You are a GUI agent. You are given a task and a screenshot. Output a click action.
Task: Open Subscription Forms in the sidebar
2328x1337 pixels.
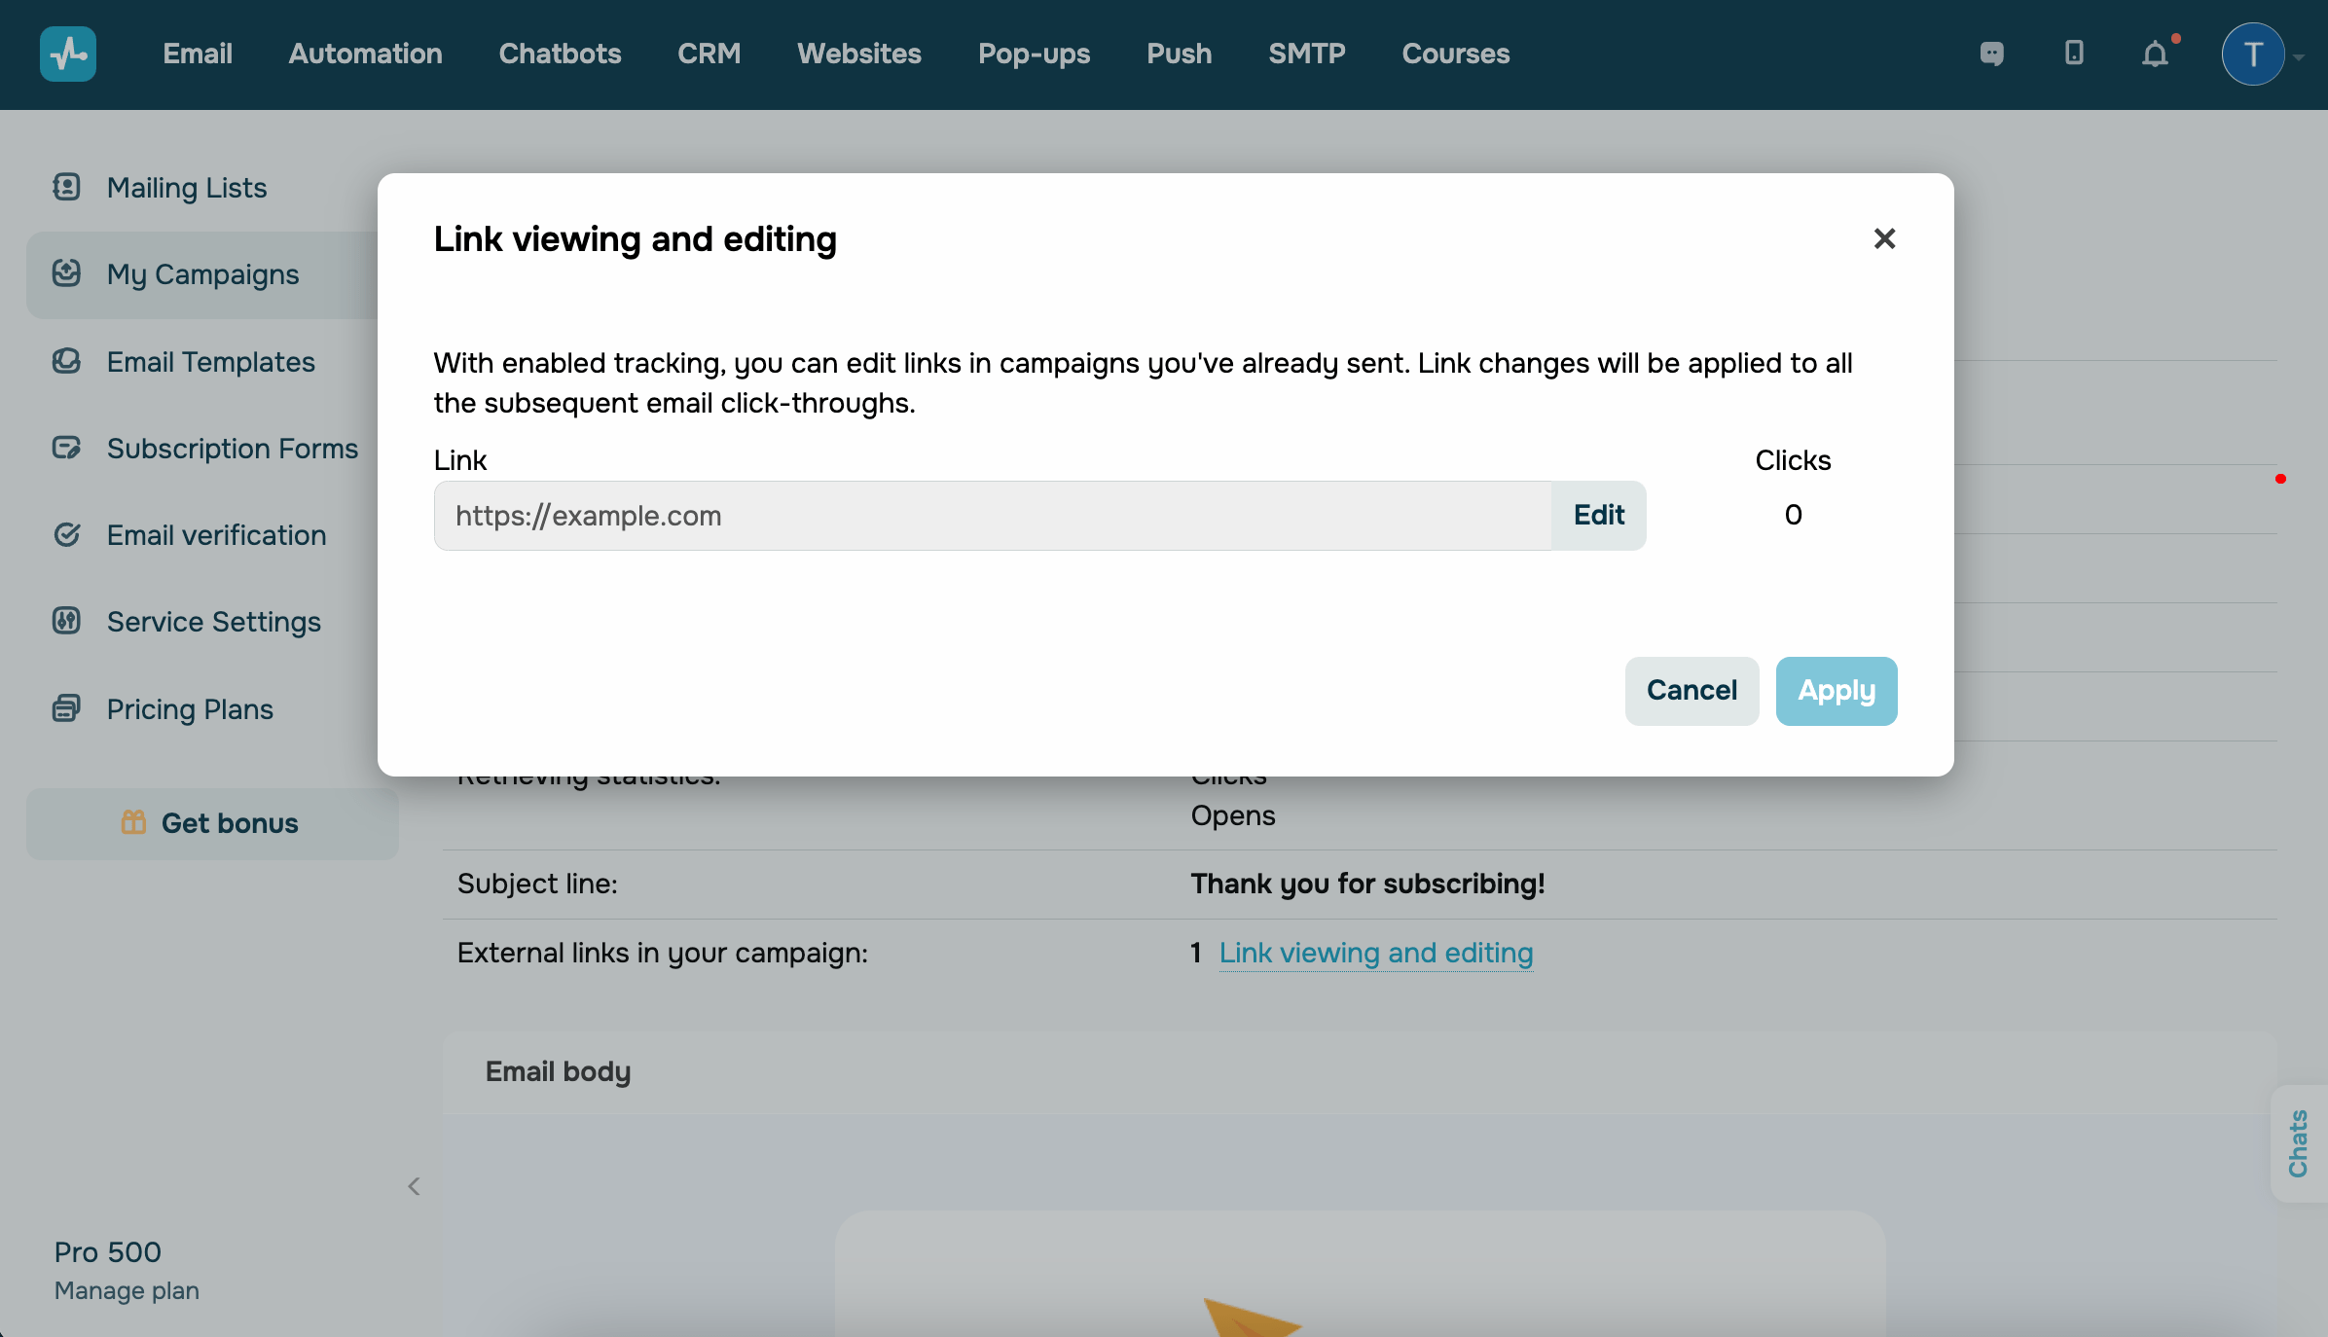(x=232, y=449)
